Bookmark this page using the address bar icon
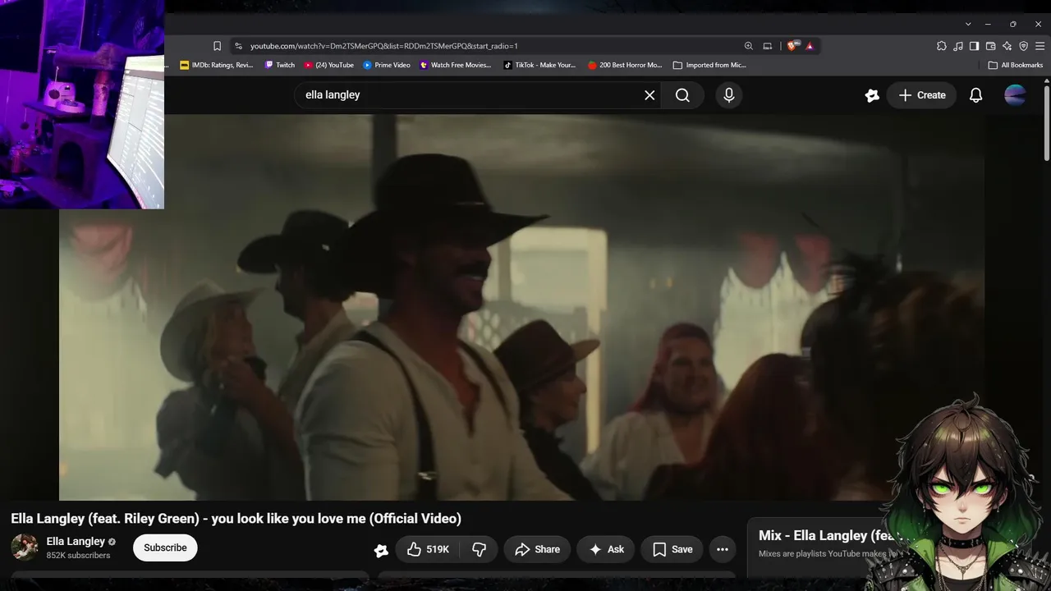The image size is (1051, 591). pos(217,46)
